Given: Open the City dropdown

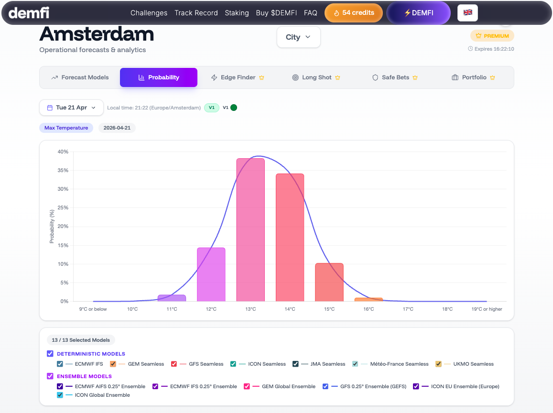Looking at the screenshot, I should pos(298,37).
